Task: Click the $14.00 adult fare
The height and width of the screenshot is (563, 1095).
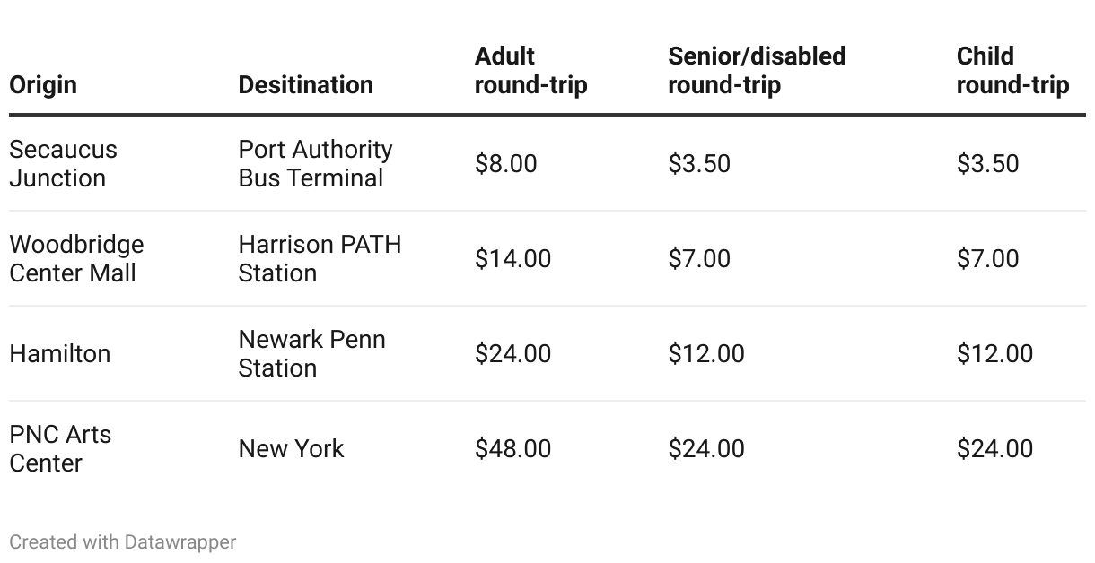Action: click(512, 259)
